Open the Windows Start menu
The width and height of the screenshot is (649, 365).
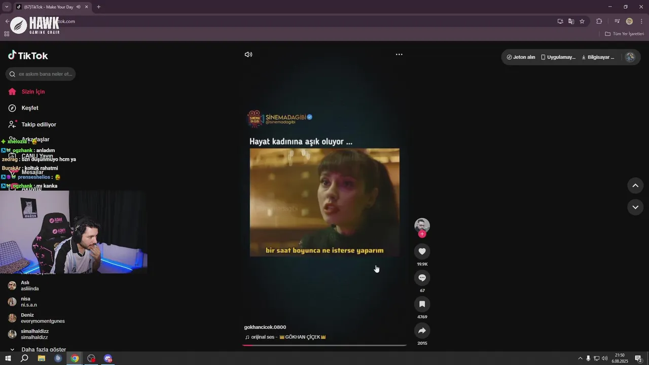pos(8,358)
